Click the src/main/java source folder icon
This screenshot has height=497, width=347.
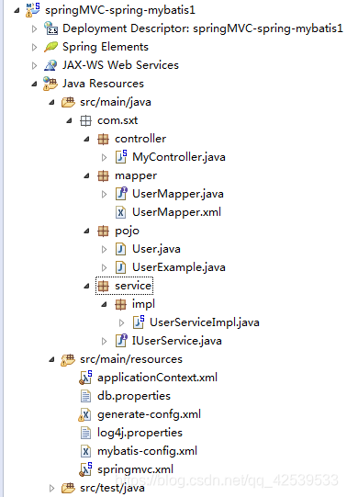click(x=68, y=102)
